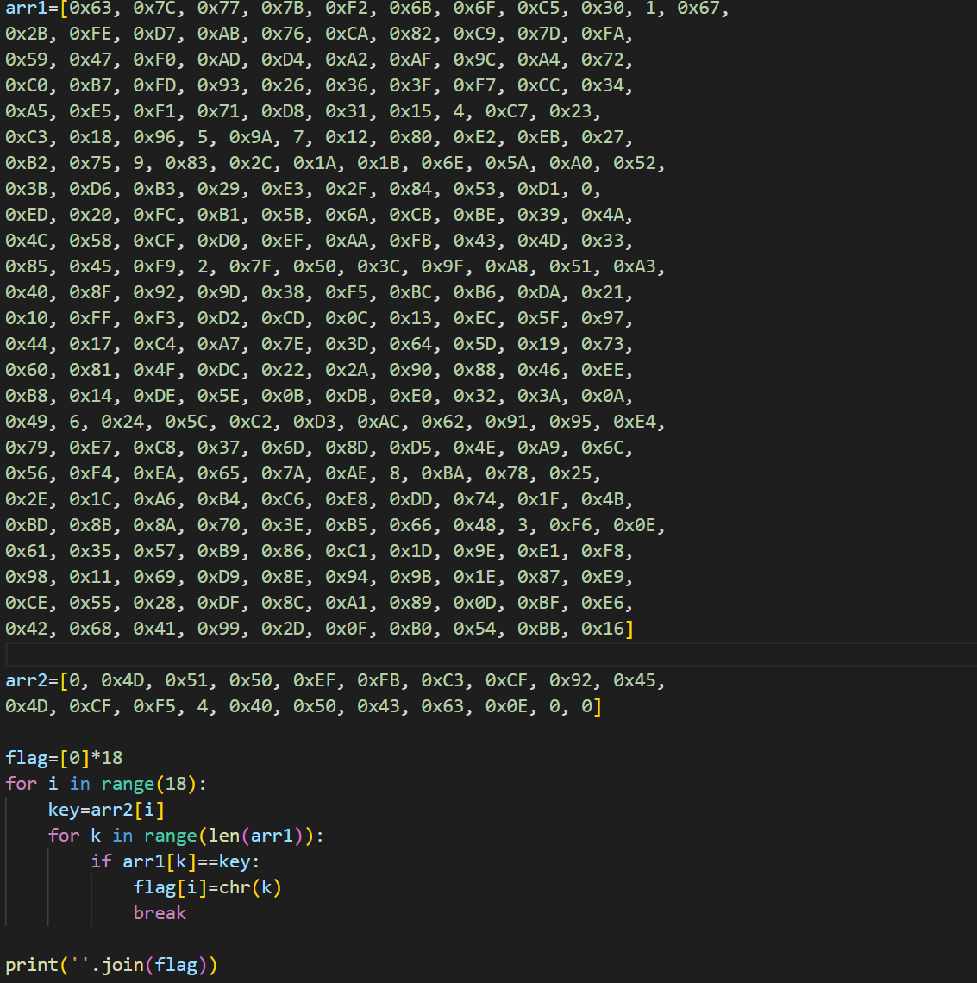Click the value 0xFF in arr1
977x983 pixels.
[x=91, y=318]
